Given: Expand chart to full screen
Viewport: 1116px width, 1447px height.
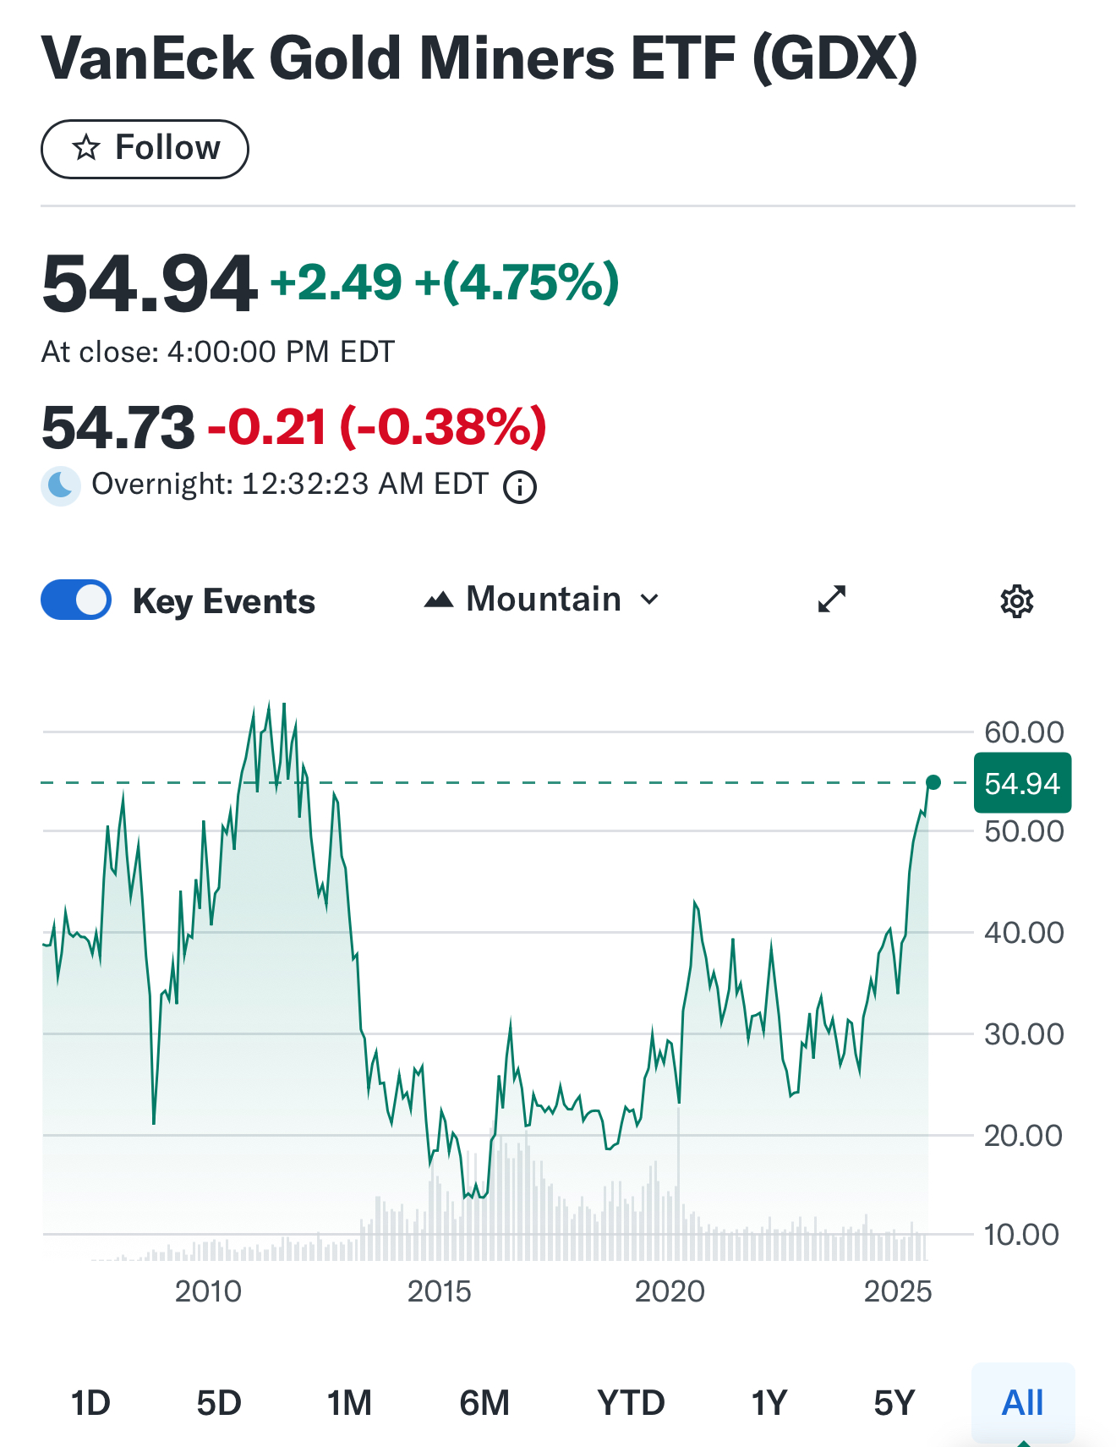Looking at the screenshot, I should (x=832, y=599).
